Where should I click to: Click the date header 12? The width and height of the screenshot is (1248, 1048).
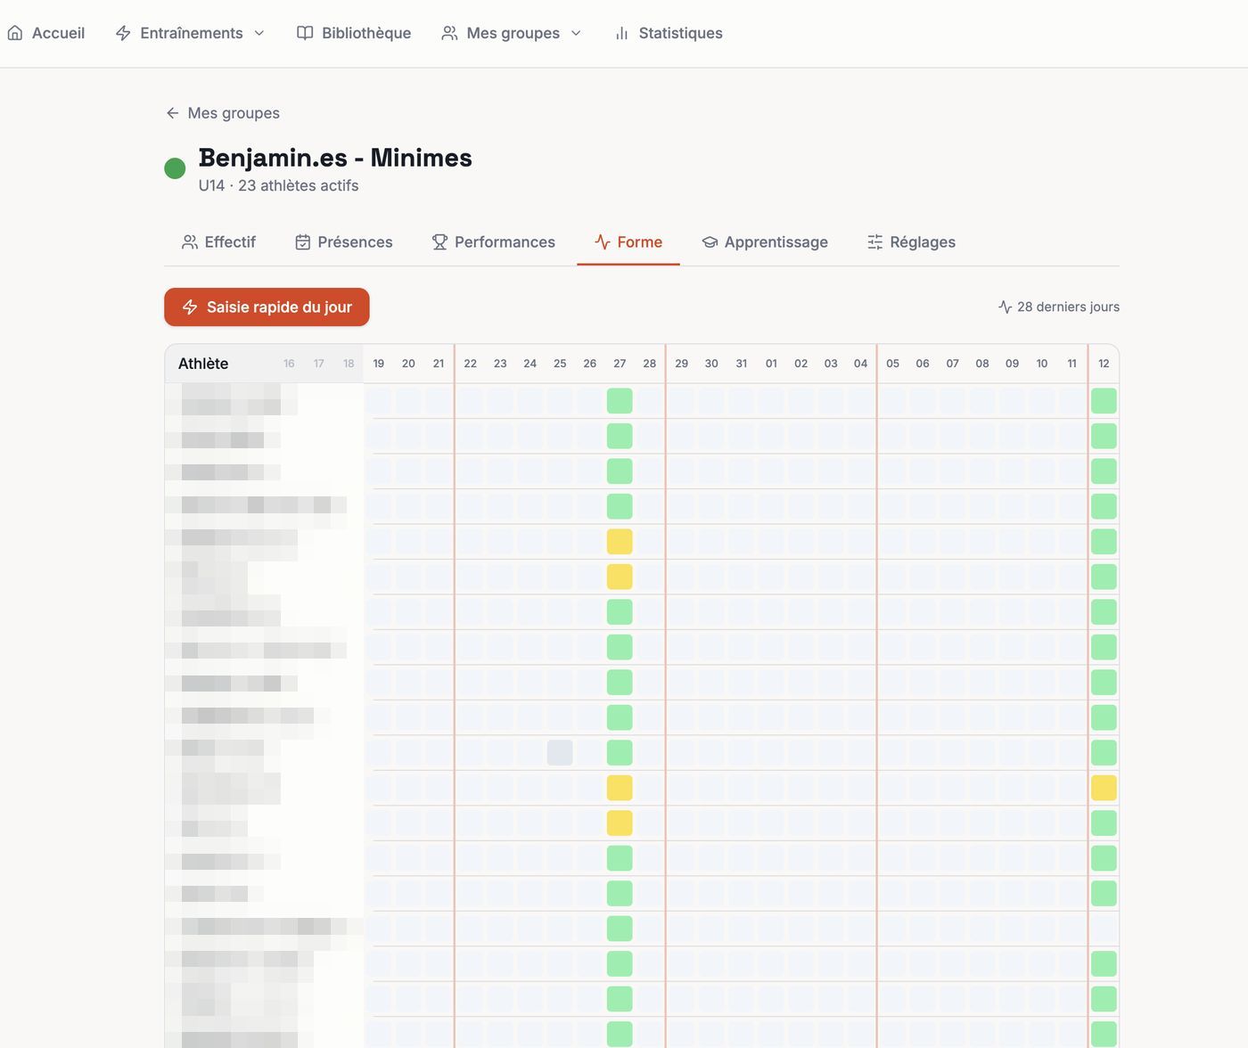pos(1104,364)
